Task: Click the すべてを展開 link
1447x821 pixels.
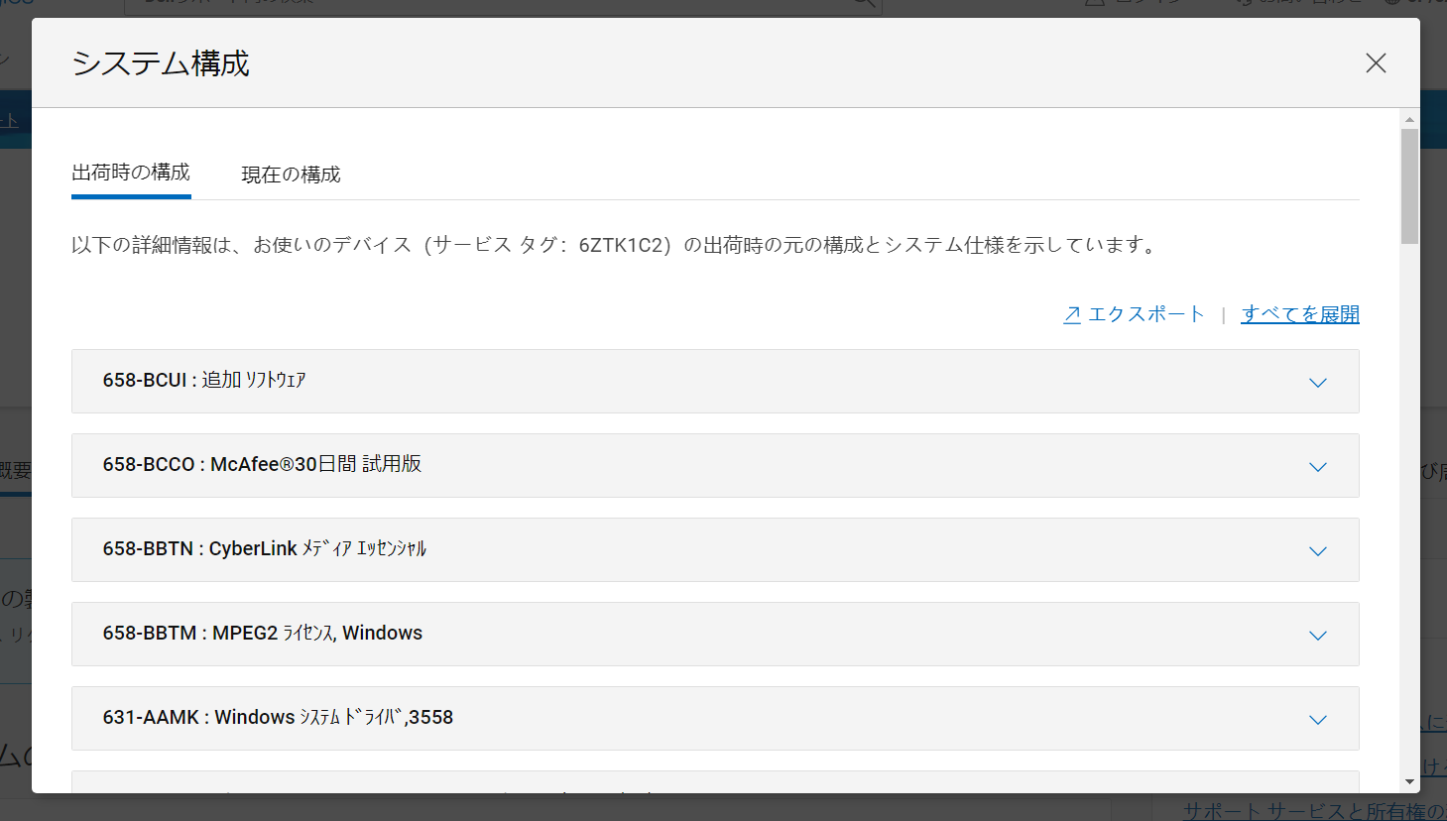Action: [1300, 314]
